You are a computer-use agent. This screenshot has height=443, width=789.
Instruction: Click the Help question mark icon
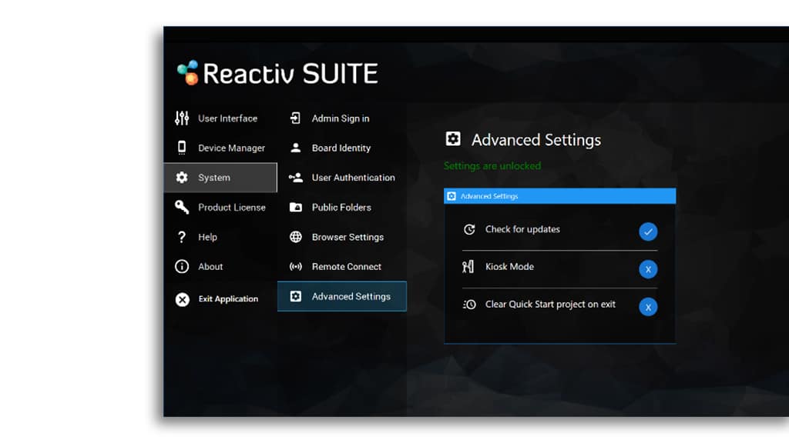(x=182, y=237)
